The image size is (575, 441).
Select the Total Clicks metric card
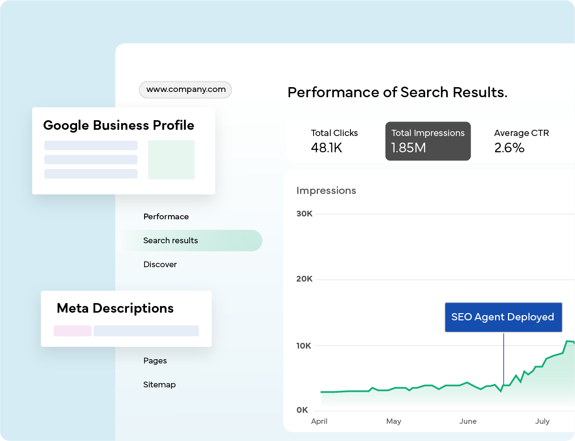pos(334,141)
